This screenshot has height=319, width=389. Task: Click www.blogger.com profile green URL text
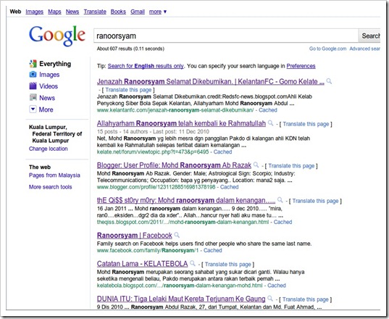coord(156,187)
